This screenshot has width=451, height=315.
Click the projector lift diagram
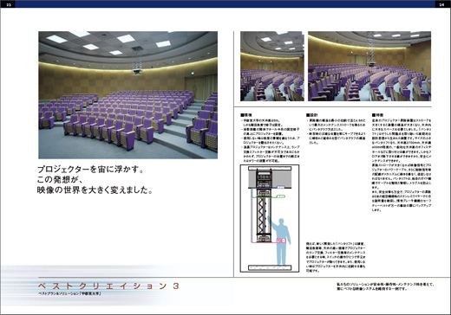(270, 218)
